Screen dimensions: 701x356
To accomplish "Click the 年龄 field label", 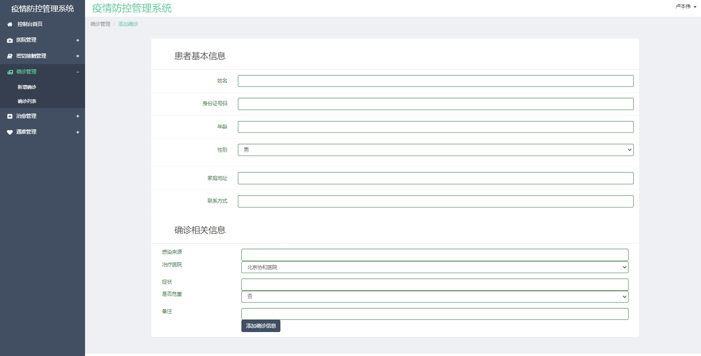I will (x=223, y=127).
